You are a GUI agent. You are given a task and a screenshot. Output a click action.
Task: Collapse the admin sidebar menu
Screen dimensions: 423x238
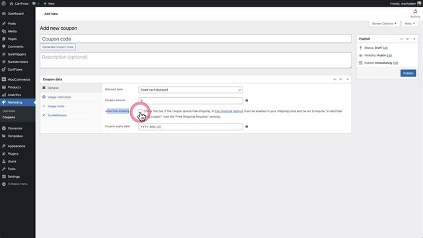(x=17, y=184)
